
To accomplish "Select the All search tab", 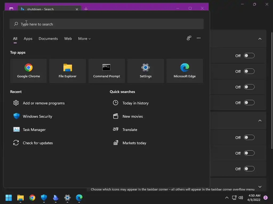I will [x=15, y=39].
